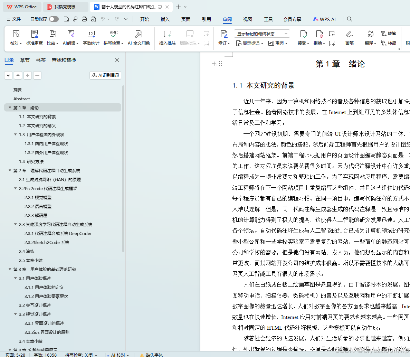This screenshot has height=357, width=410.
Task: Click the AI识别目录 button
Action: pos(105,75)
